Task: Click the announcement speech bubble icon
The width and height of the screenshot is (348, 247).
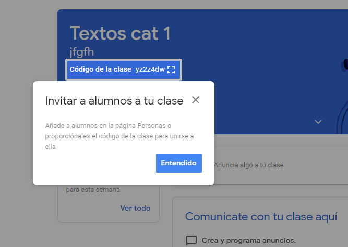Action: [191, 240]
